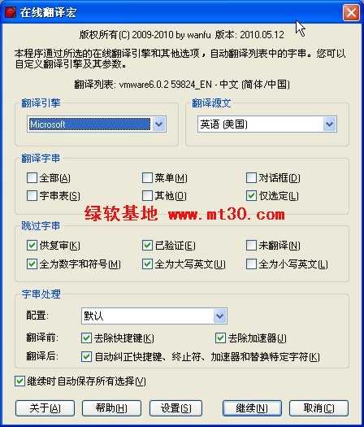Select the Microsoft text in engine field
The width and height of the screenshot is (364, 427).
47,124
